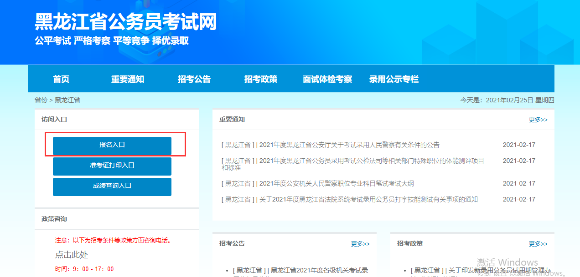Open the 招考政策 navigation tab

pyautogui.click(x=261, y=78)
